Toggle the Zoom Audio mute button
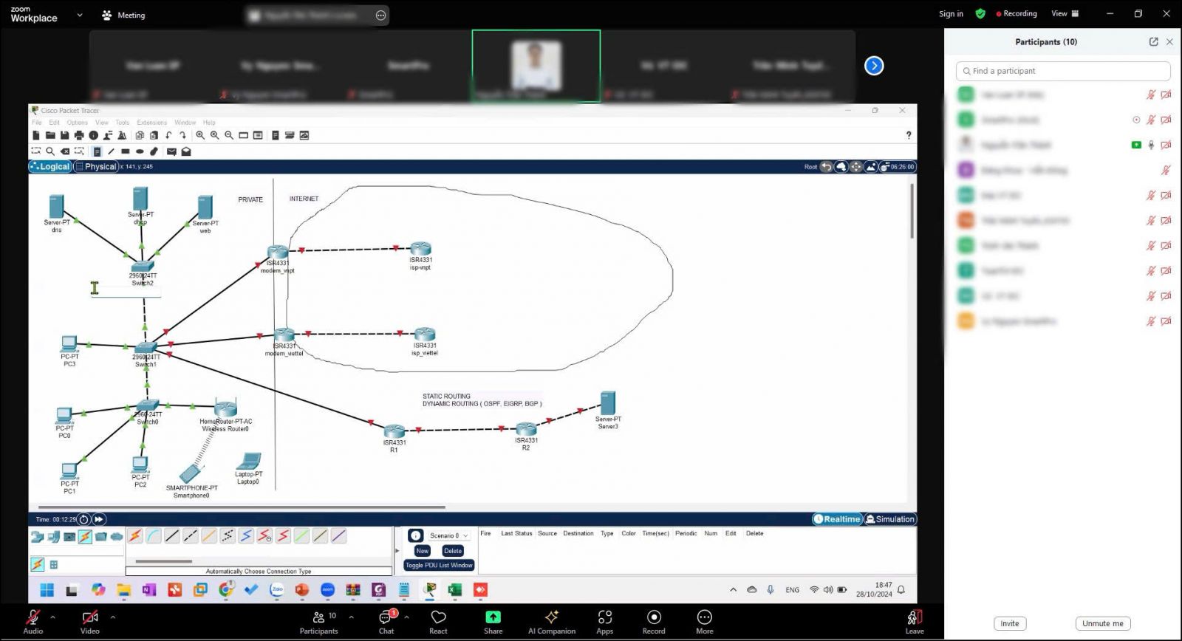The image size is (1182, 641). pyautogui.click(x=33, y=621)
